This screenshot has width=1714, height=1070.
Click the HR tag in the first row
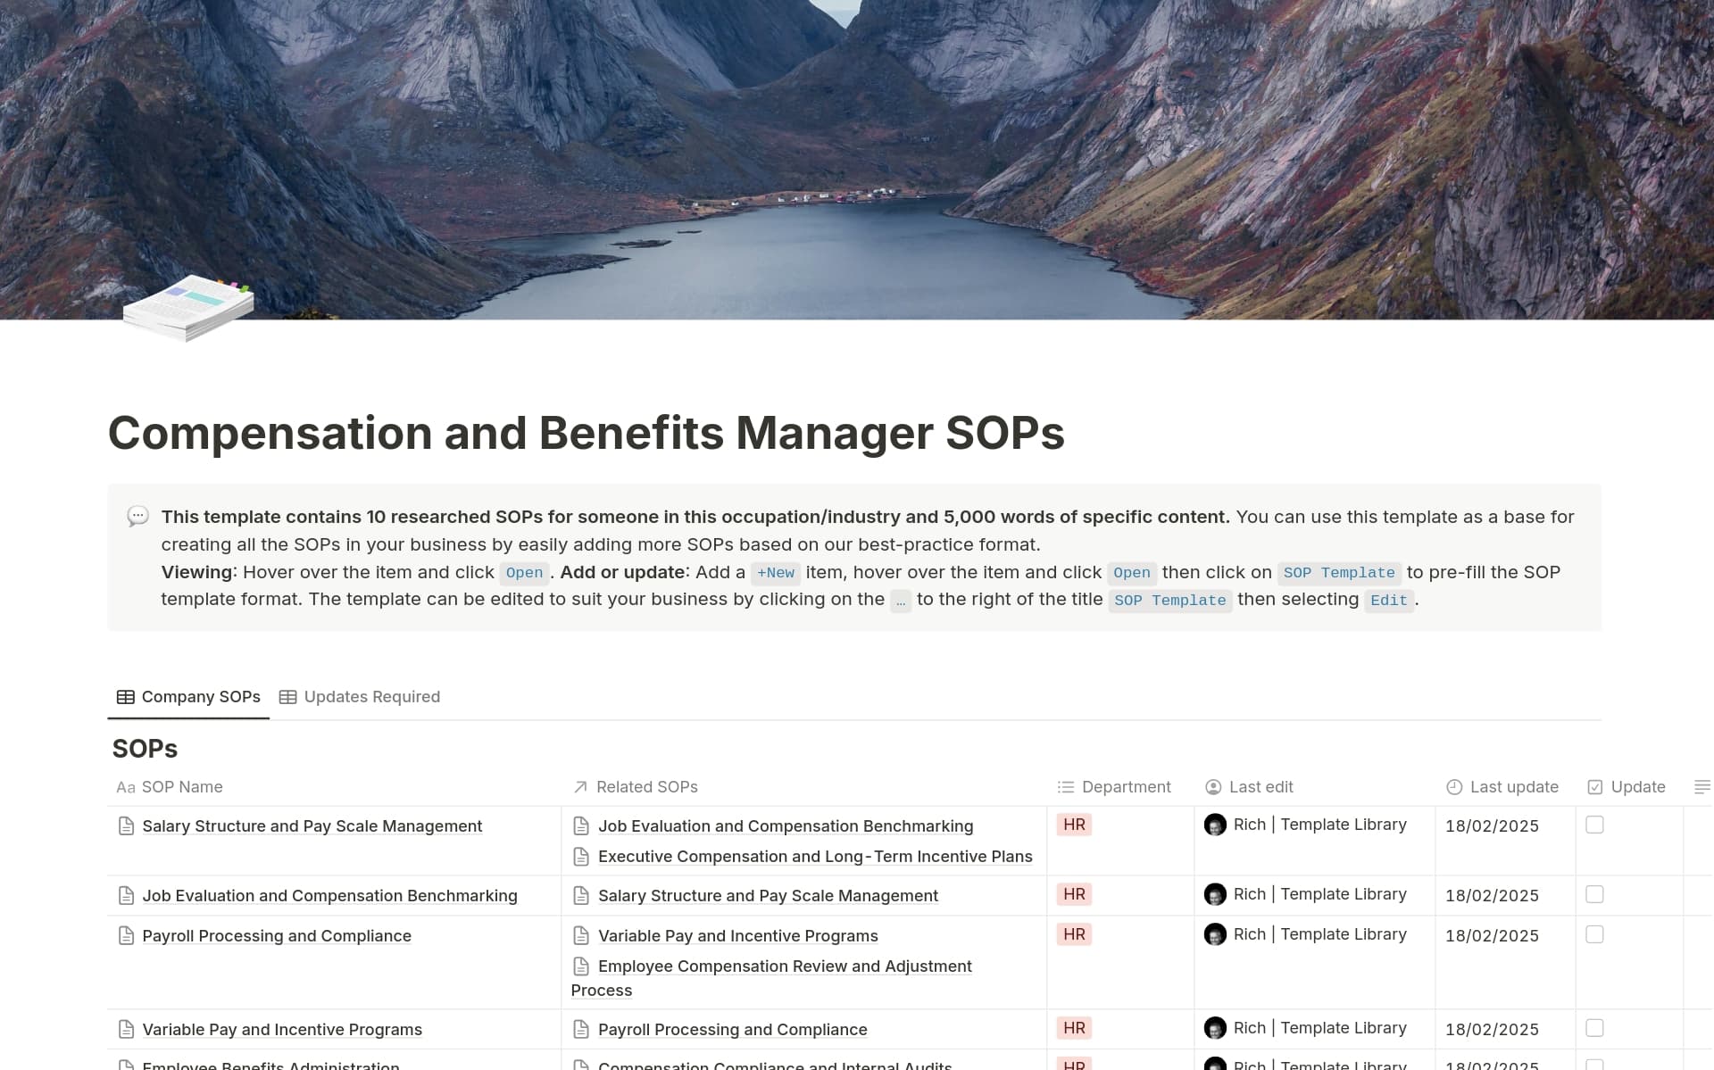click(x=1074, y=825)
